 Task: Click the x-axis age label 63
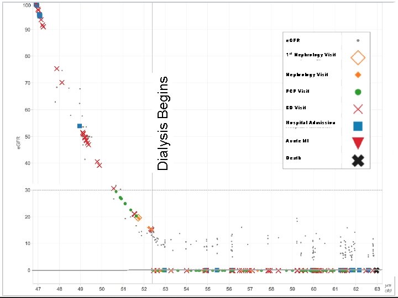click(x=377, y=289)
